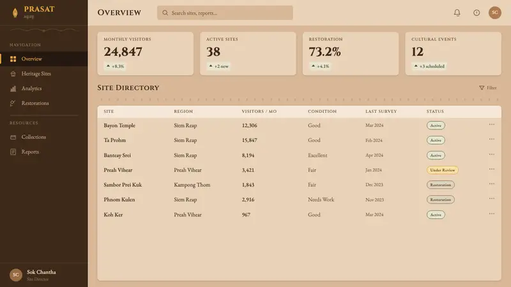Click the Under Review status badge

pyautogui.click(x=442, y=170)
